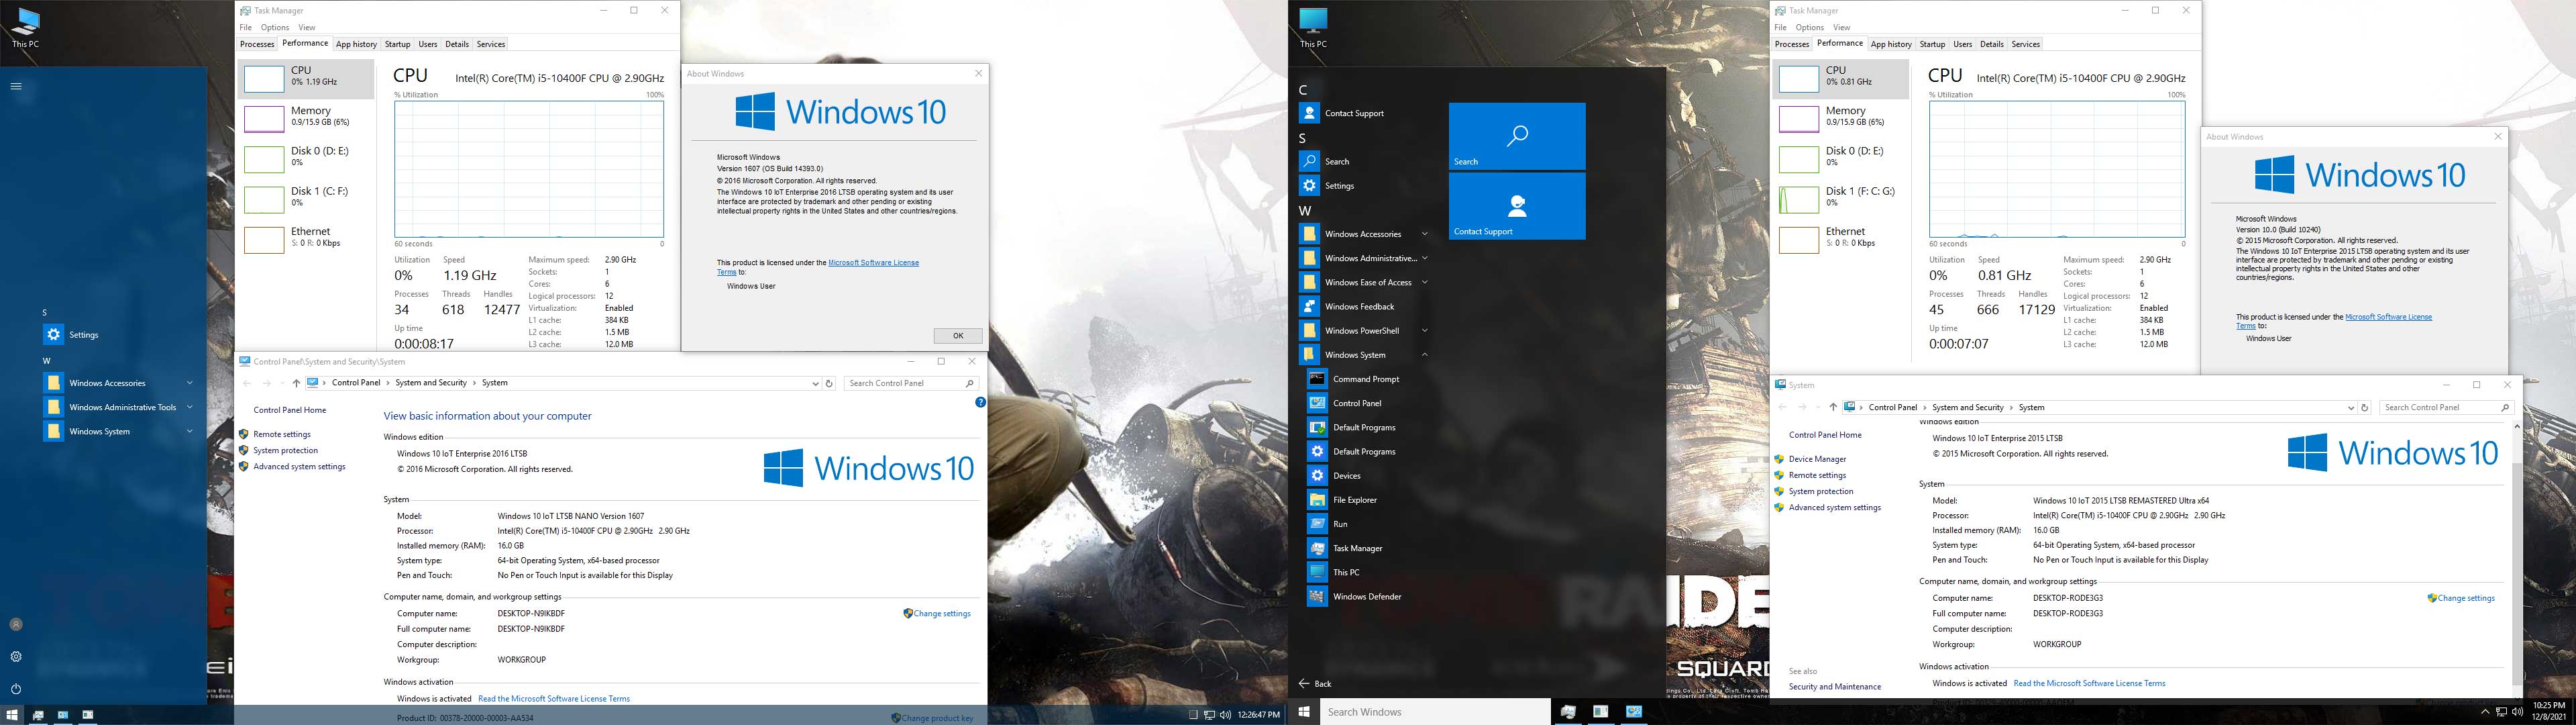Open the Device Manager link
The image size is (2576, 725).
coord(1817,460)
